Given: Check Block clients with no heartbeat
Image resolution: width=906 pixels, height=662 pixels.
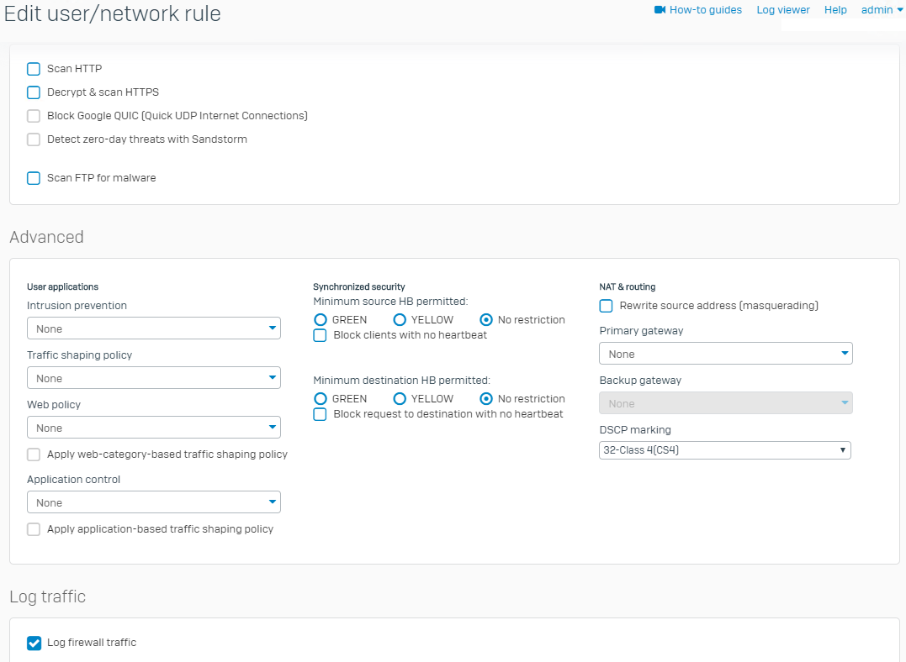Looking at the screenshot, I should click(x=321, y=335).
